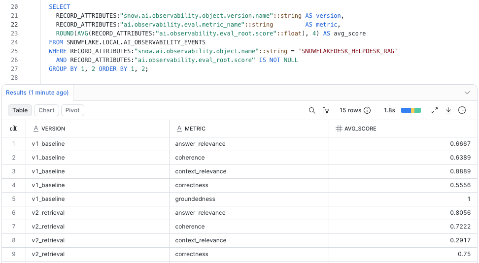Switch to the Chart view
479x263 pixels.
tap(46, 110)
